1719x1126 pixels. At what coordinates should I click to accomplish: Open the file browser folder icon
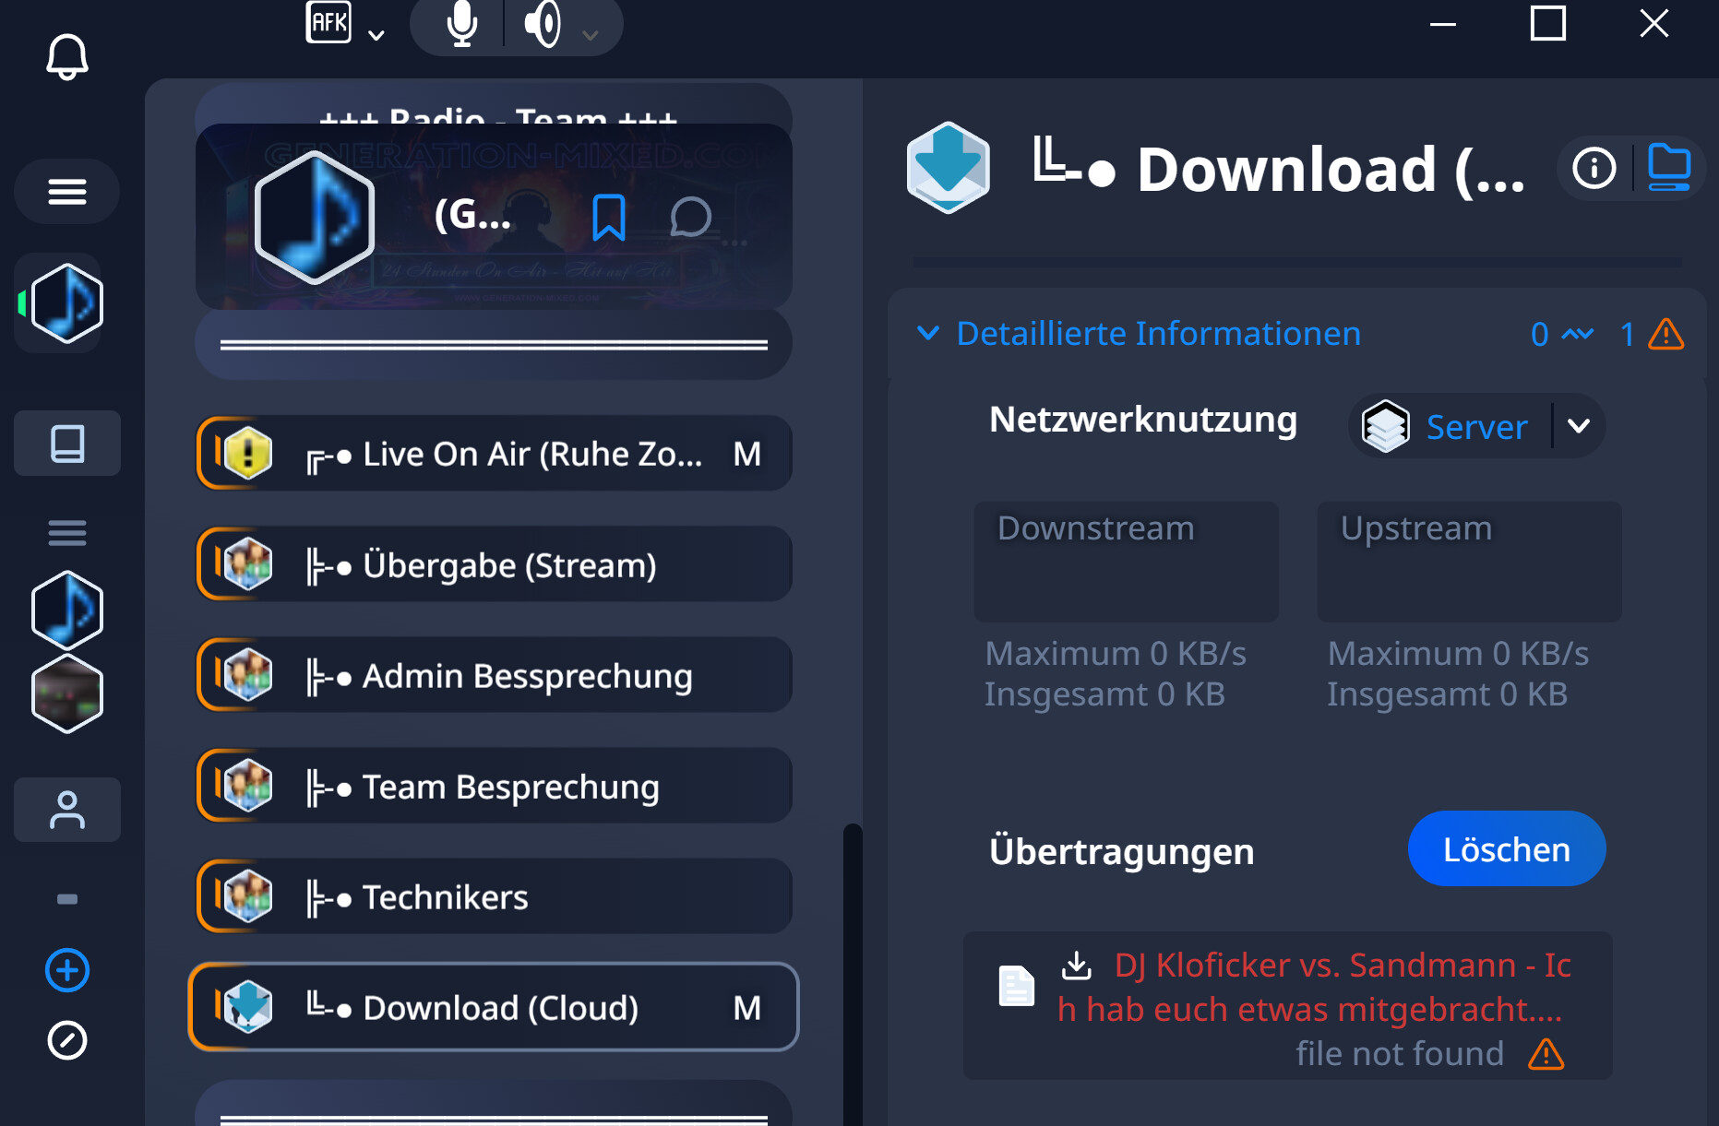(x=1668, y=167)
